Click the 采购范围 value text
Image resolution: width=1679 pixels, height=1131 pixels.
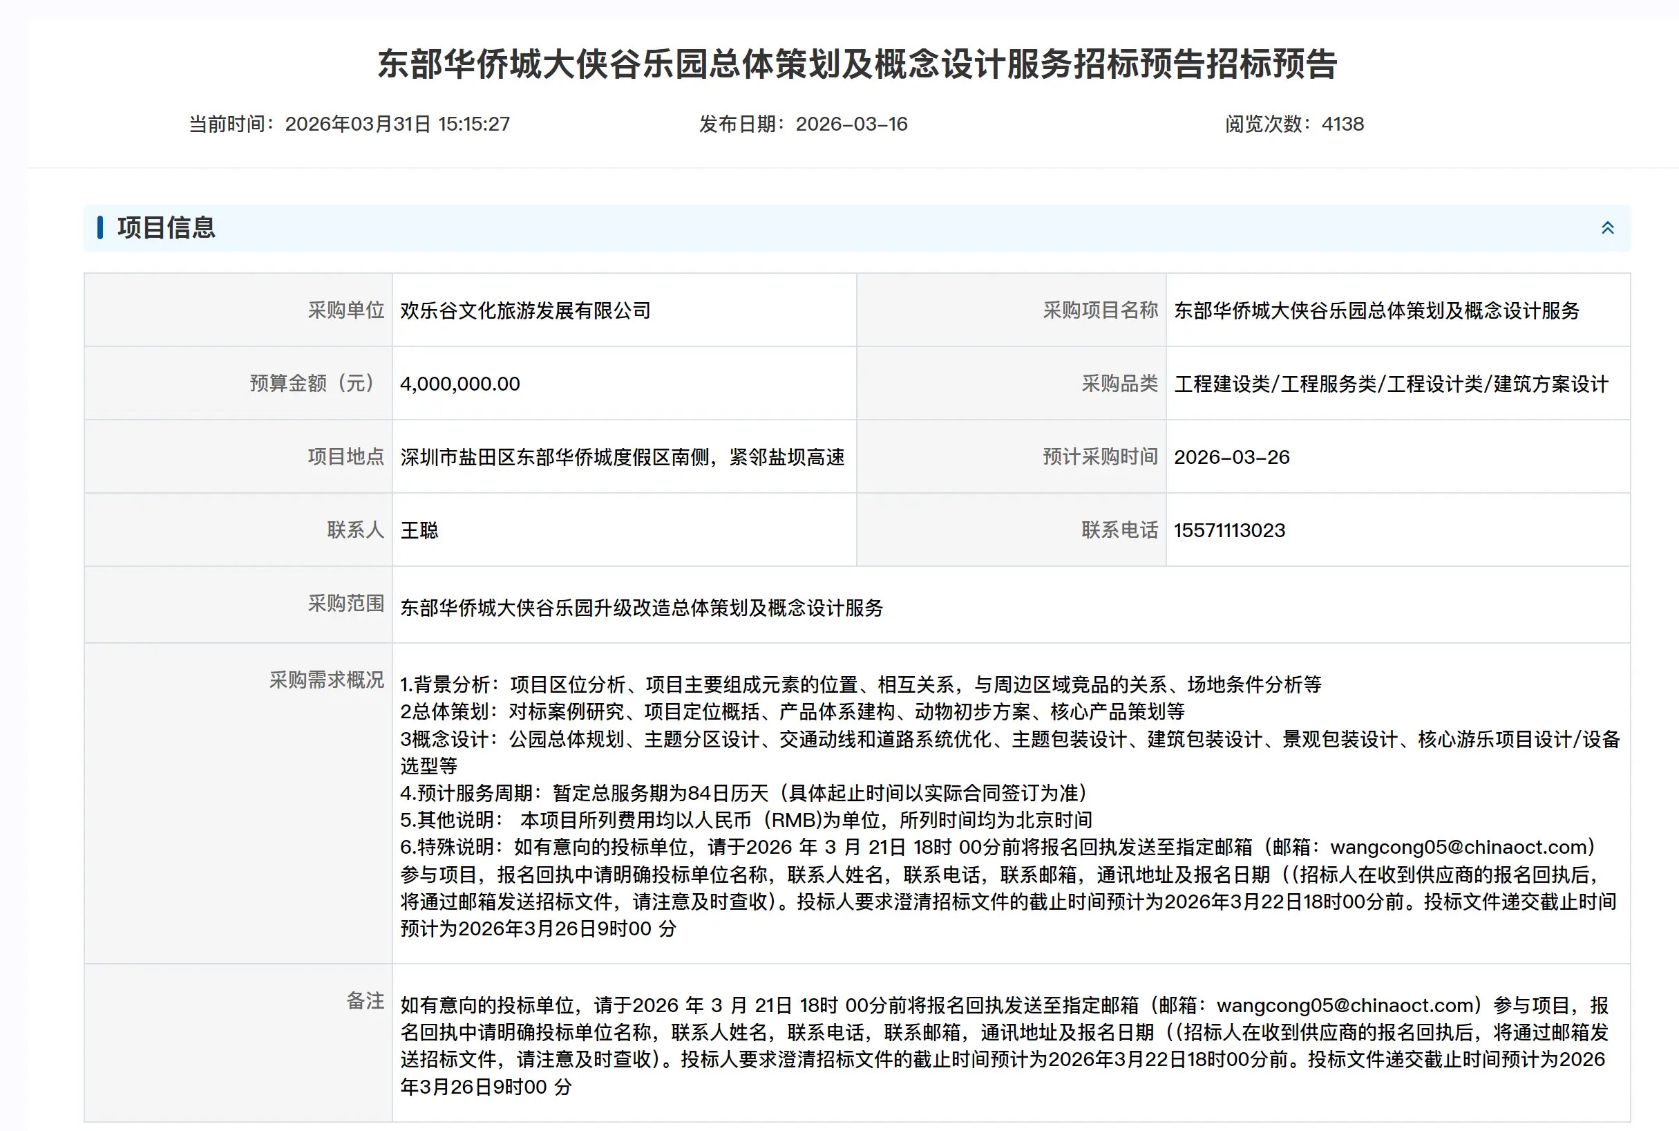click(642, 608)
